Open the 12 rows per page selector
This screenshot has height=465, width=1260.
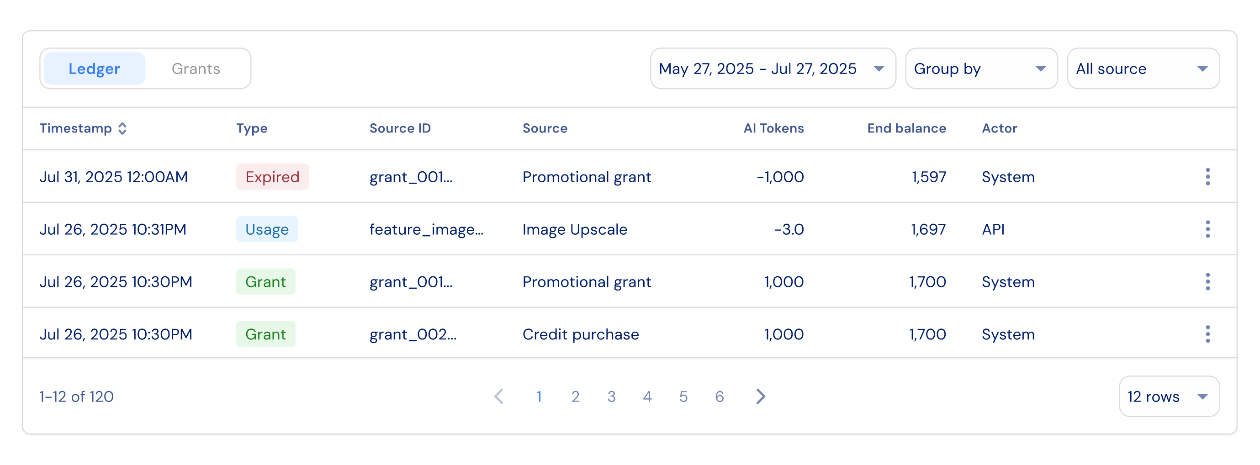pos(1169,396)
